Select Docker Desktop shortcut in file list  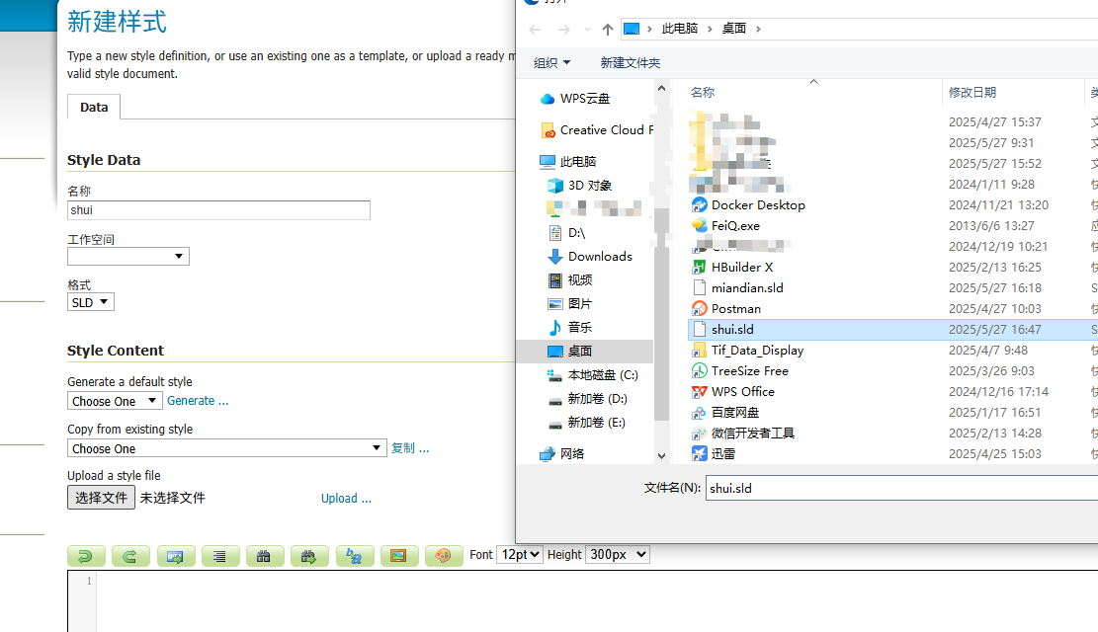pyautogui.click(x=748, y=205)
